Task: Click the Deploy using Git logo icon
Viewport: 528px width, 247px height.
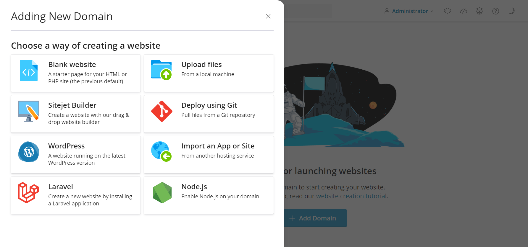Action: coord(162,111)
